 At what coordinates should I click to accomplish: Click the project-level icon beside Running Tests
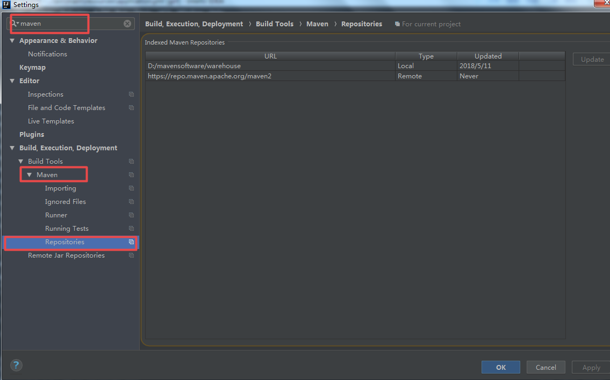point(132,229)
